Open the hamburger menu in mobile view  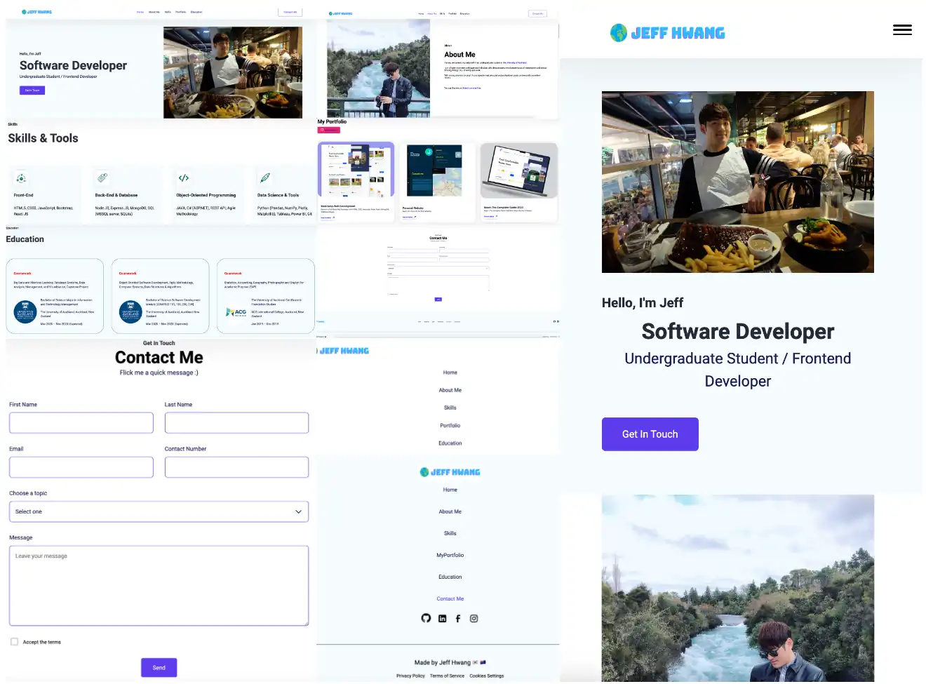pyautogui.click(x=902, y=29)
